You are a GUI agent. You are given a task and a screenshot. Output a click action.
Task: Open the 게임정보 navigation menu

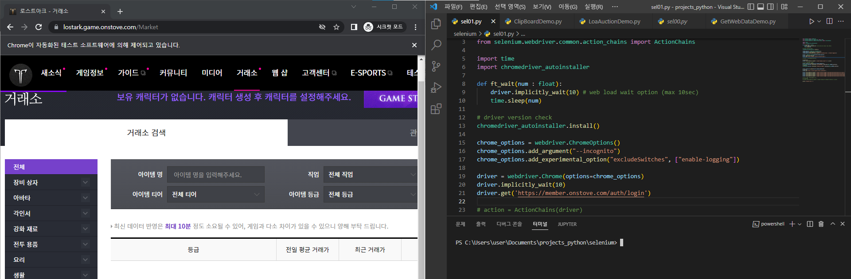90,73
